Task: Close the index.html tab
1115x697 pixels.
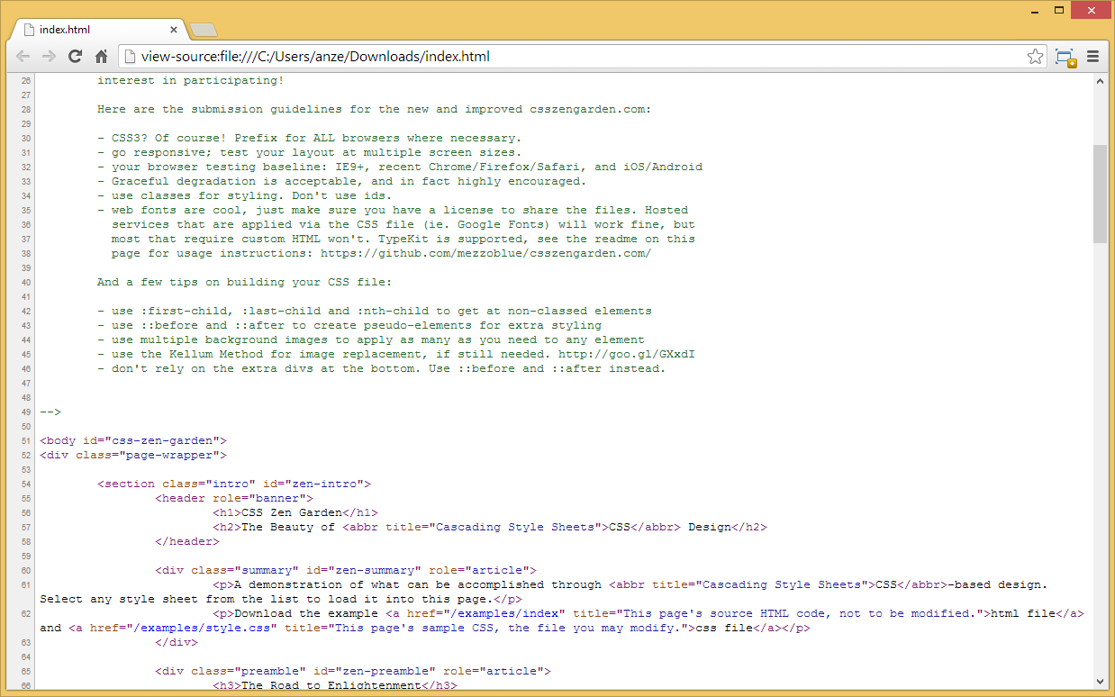Action: (x=174, y=30)
